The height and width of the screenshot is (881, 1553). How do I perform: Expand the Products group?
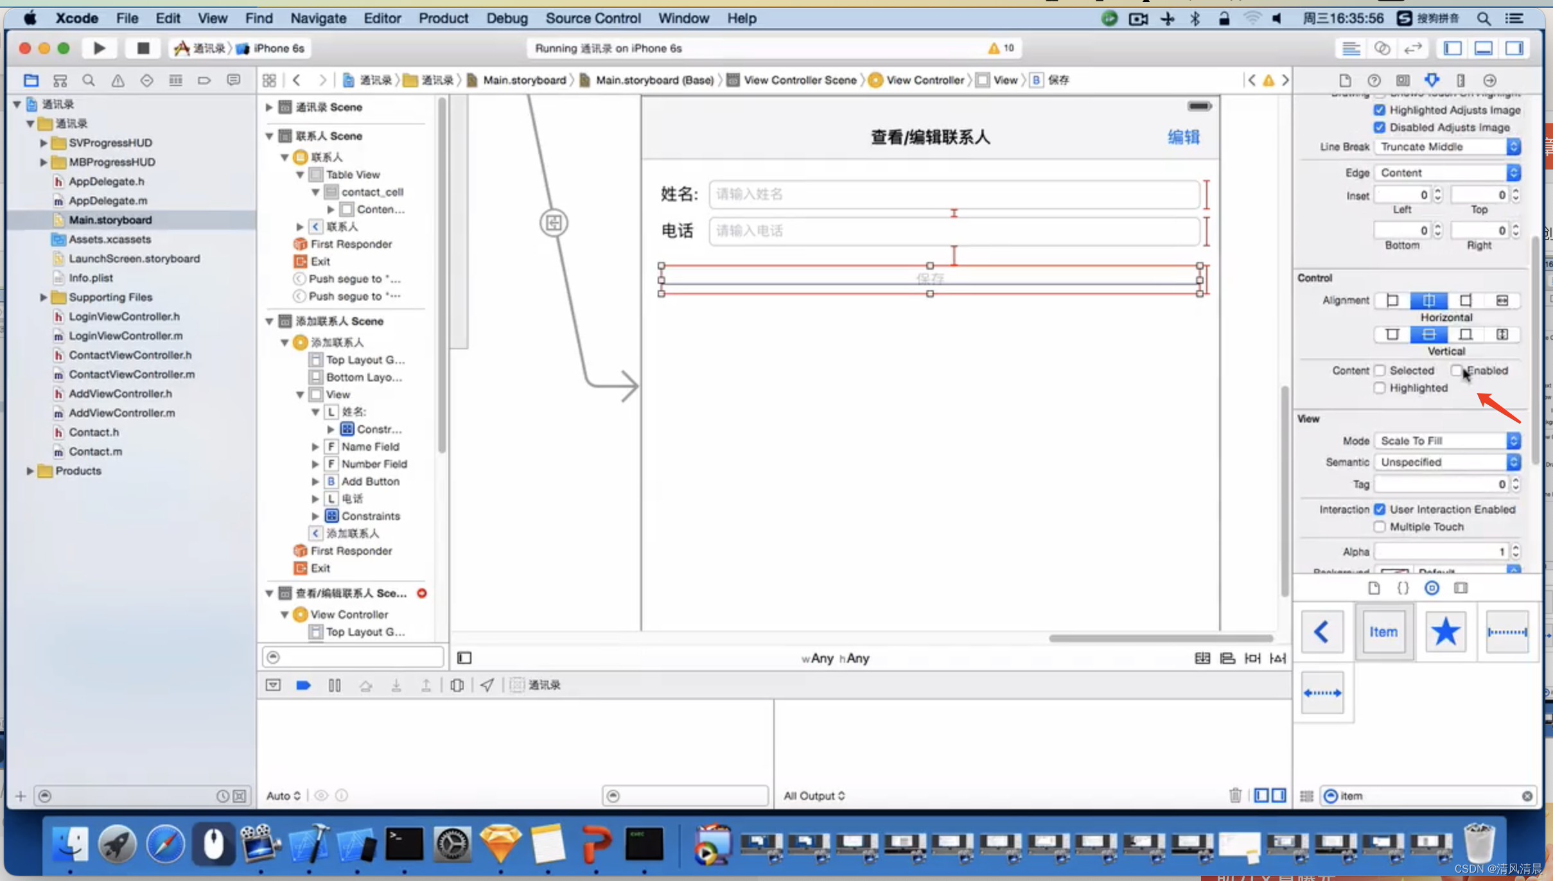pos(30,471)
